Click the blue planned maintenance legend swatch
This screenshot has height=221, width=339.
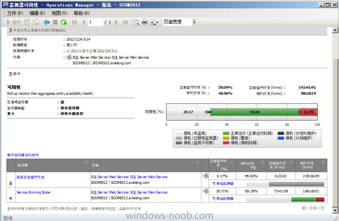point(281,138)
